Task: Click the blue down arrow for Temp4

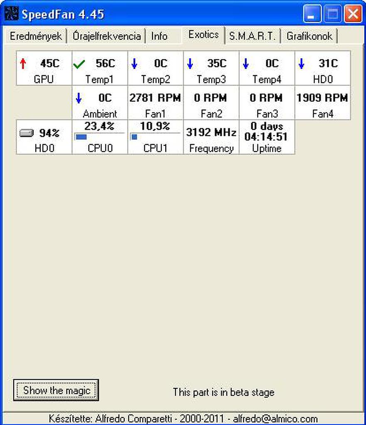Action: [x=246, y=64]
